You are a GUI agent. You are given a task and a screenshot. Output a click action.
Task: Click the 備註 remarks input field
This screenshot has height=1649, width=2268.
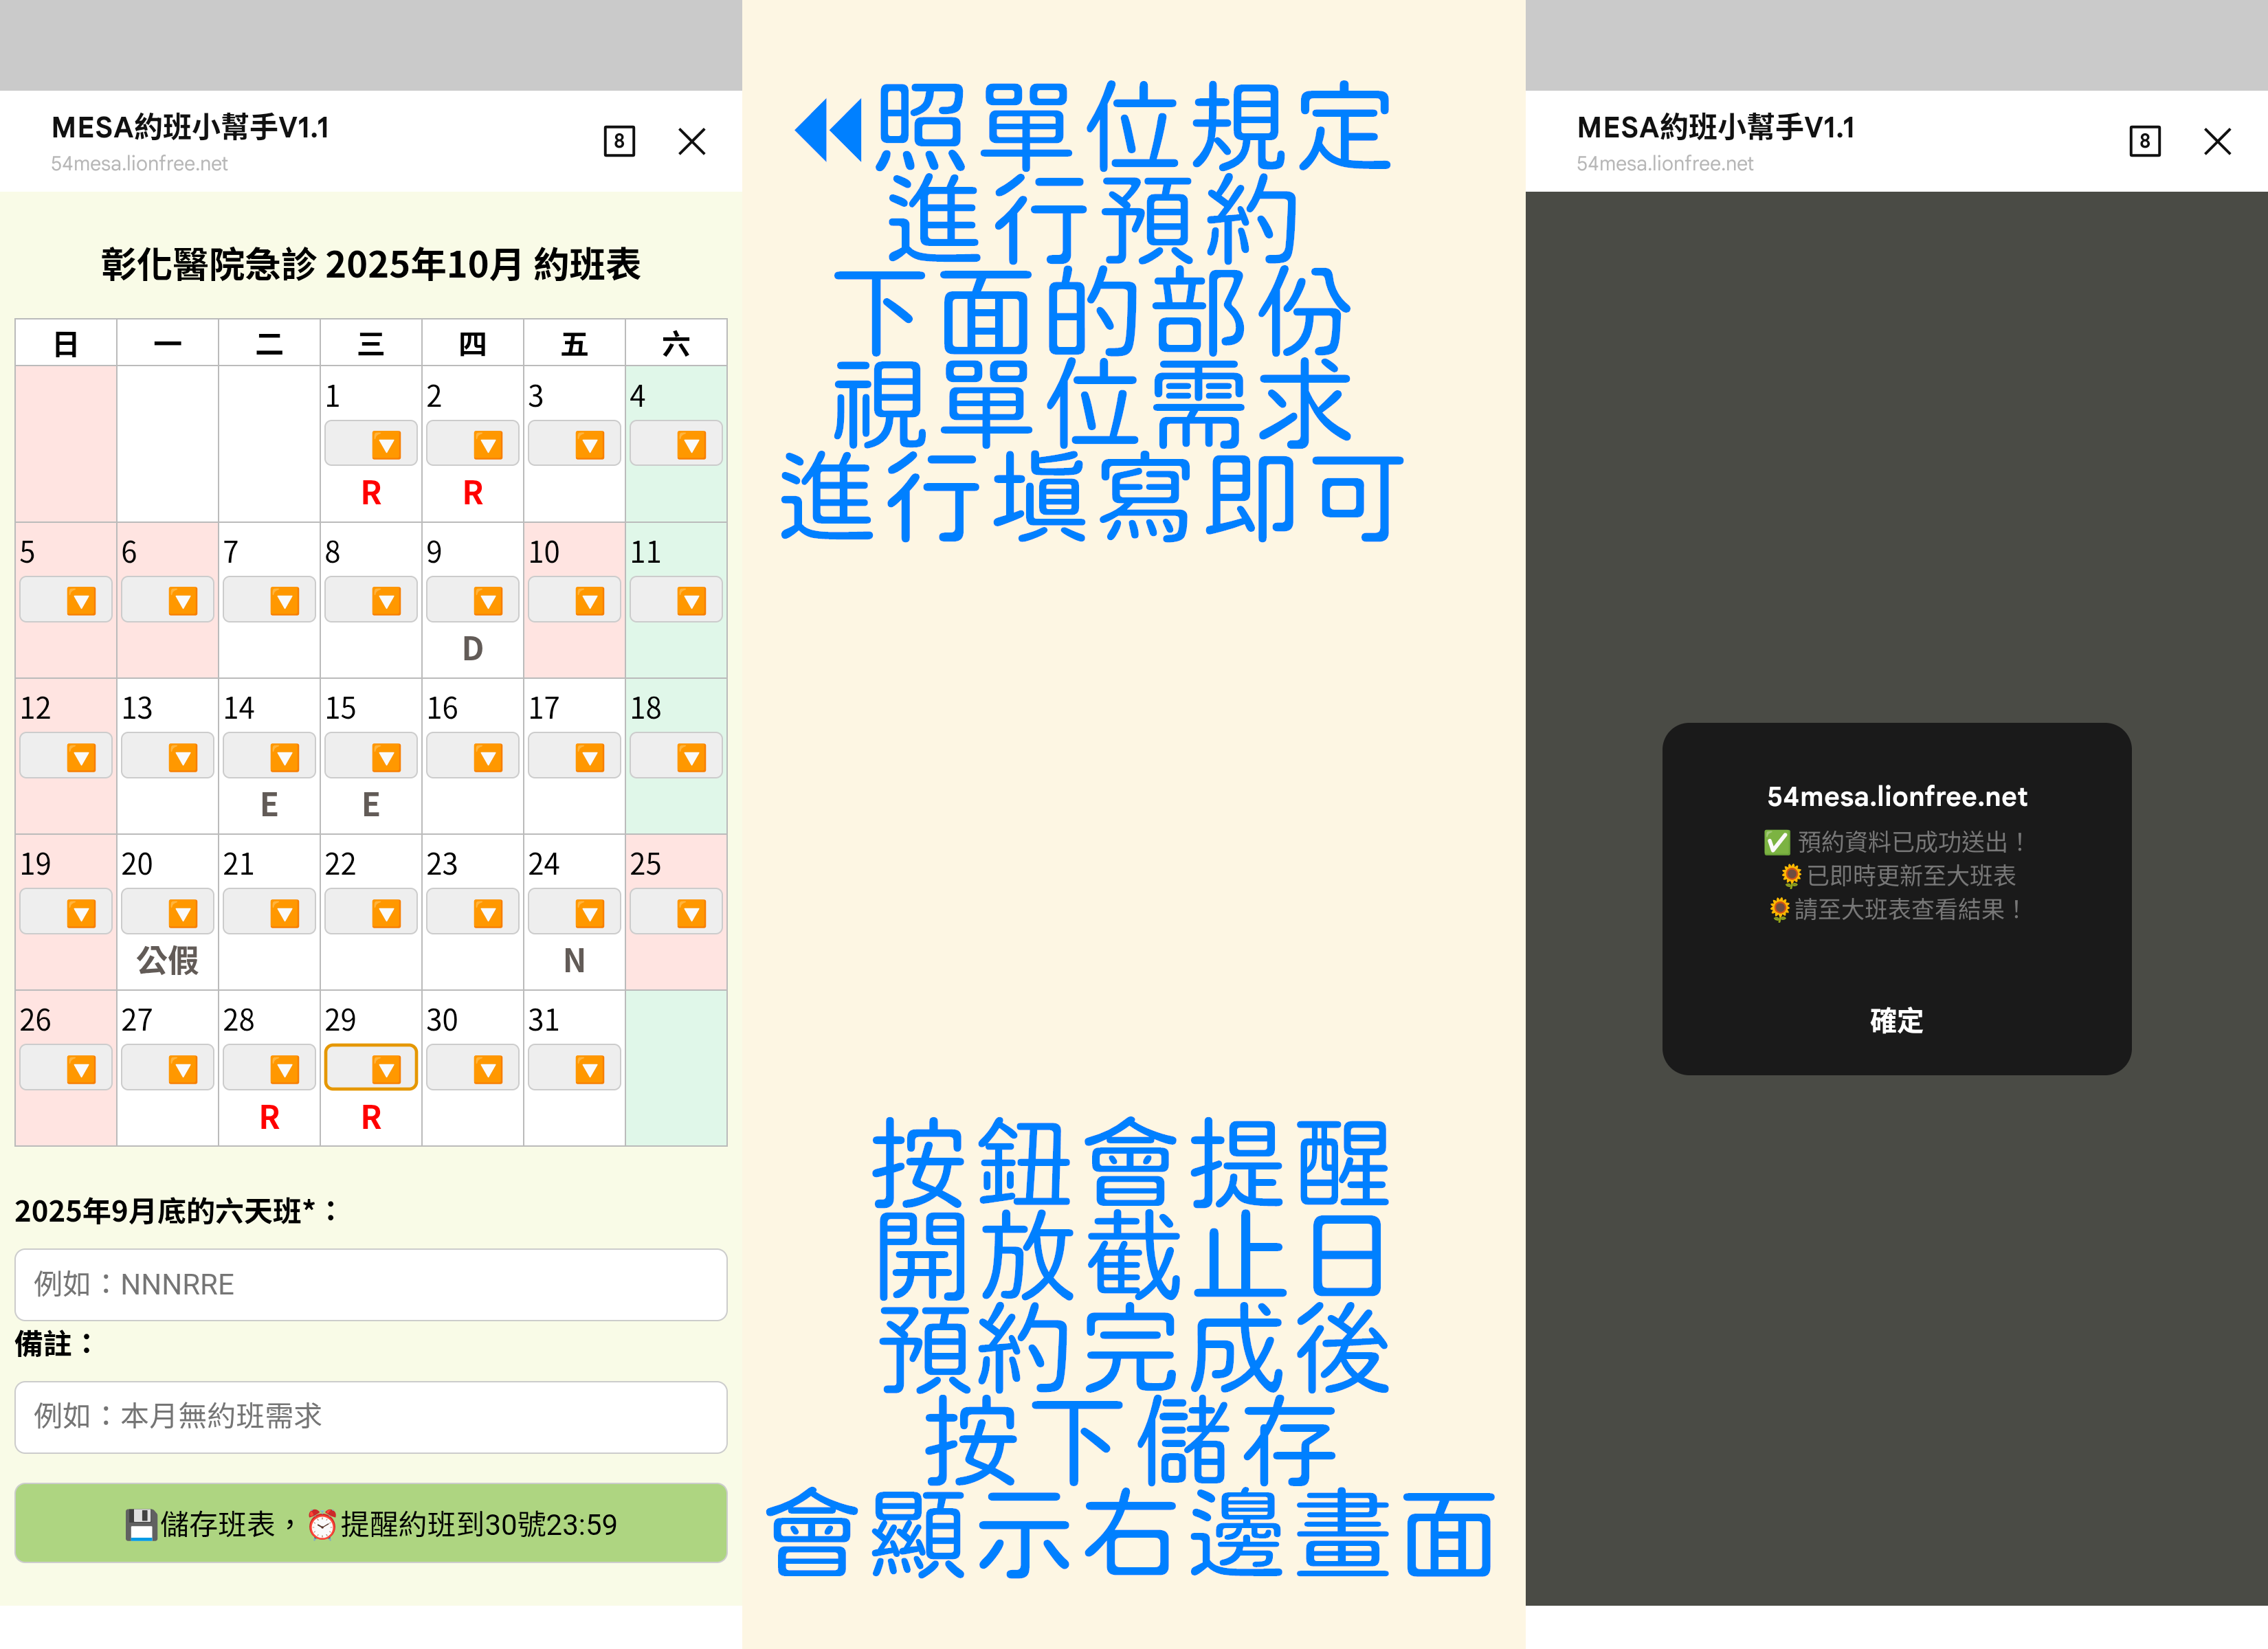click(371, 1416)
